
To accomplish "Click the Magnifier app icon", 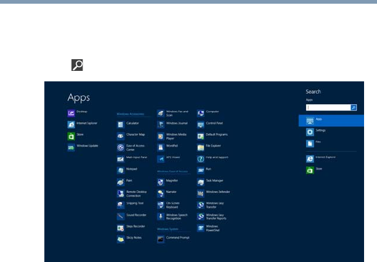I will pyautogui.click(x=161, y=181).
